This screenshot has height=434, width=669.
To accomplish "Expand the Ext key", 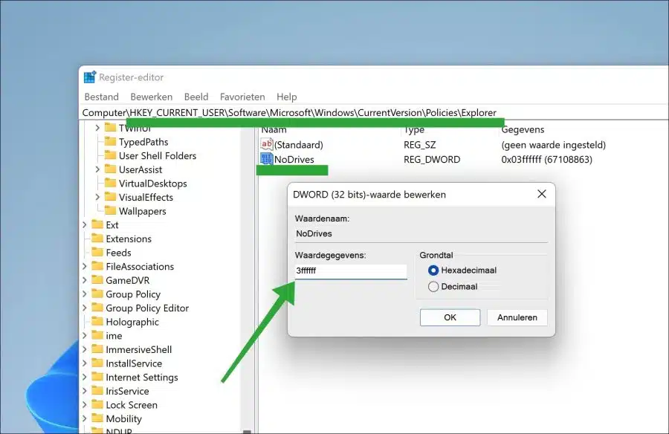I will click(85, 225).
